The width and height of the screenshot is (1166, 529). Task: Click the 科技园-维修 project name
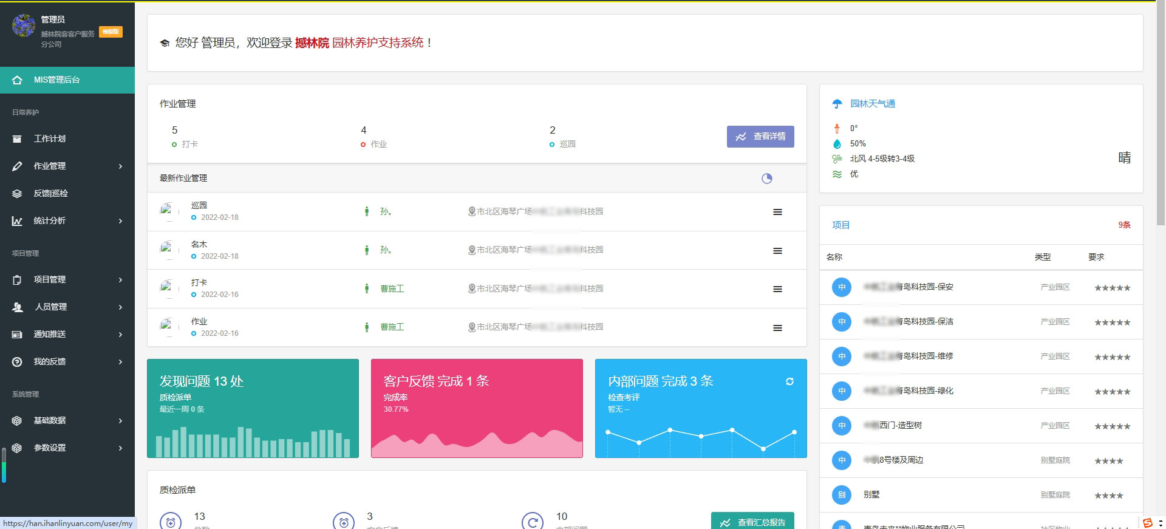click(x=909, y=357)
